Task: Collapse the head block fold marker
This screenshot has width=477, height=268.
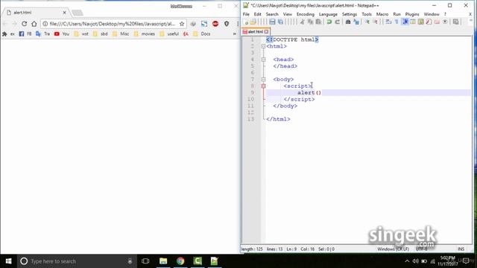Action: pyautogui.click(x=263, y=60)
